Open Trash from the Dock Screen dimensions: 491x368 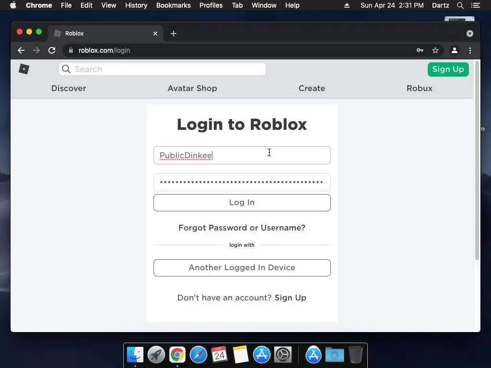point(356,355)
